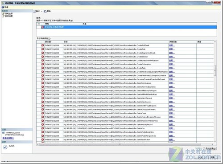Click the failure icon for dbo.DeepCopySegment
Image resolution: width=223 pixels, height=164 pixels.
43,83
